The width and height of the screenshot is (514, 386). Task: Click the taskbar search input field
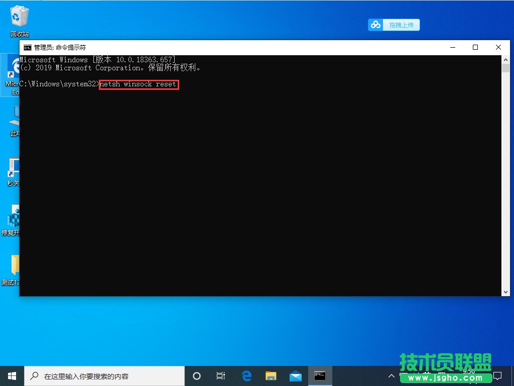click(x=100, y=375)
